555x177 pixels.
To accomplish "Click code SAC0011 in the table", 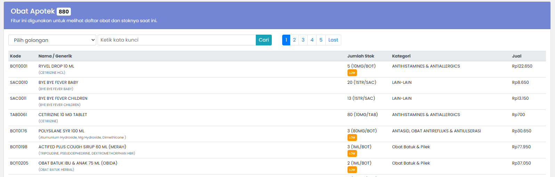I will click(x=18, y=98).
